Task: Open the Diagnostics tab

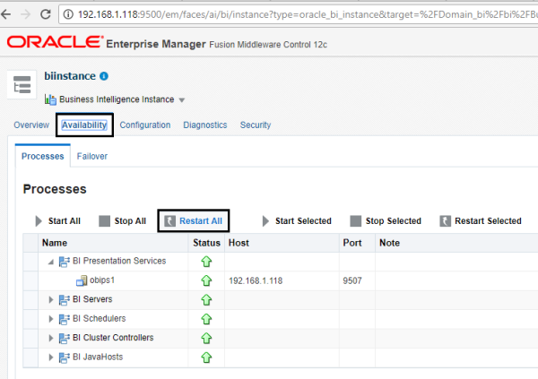Action: coord(204,125)
